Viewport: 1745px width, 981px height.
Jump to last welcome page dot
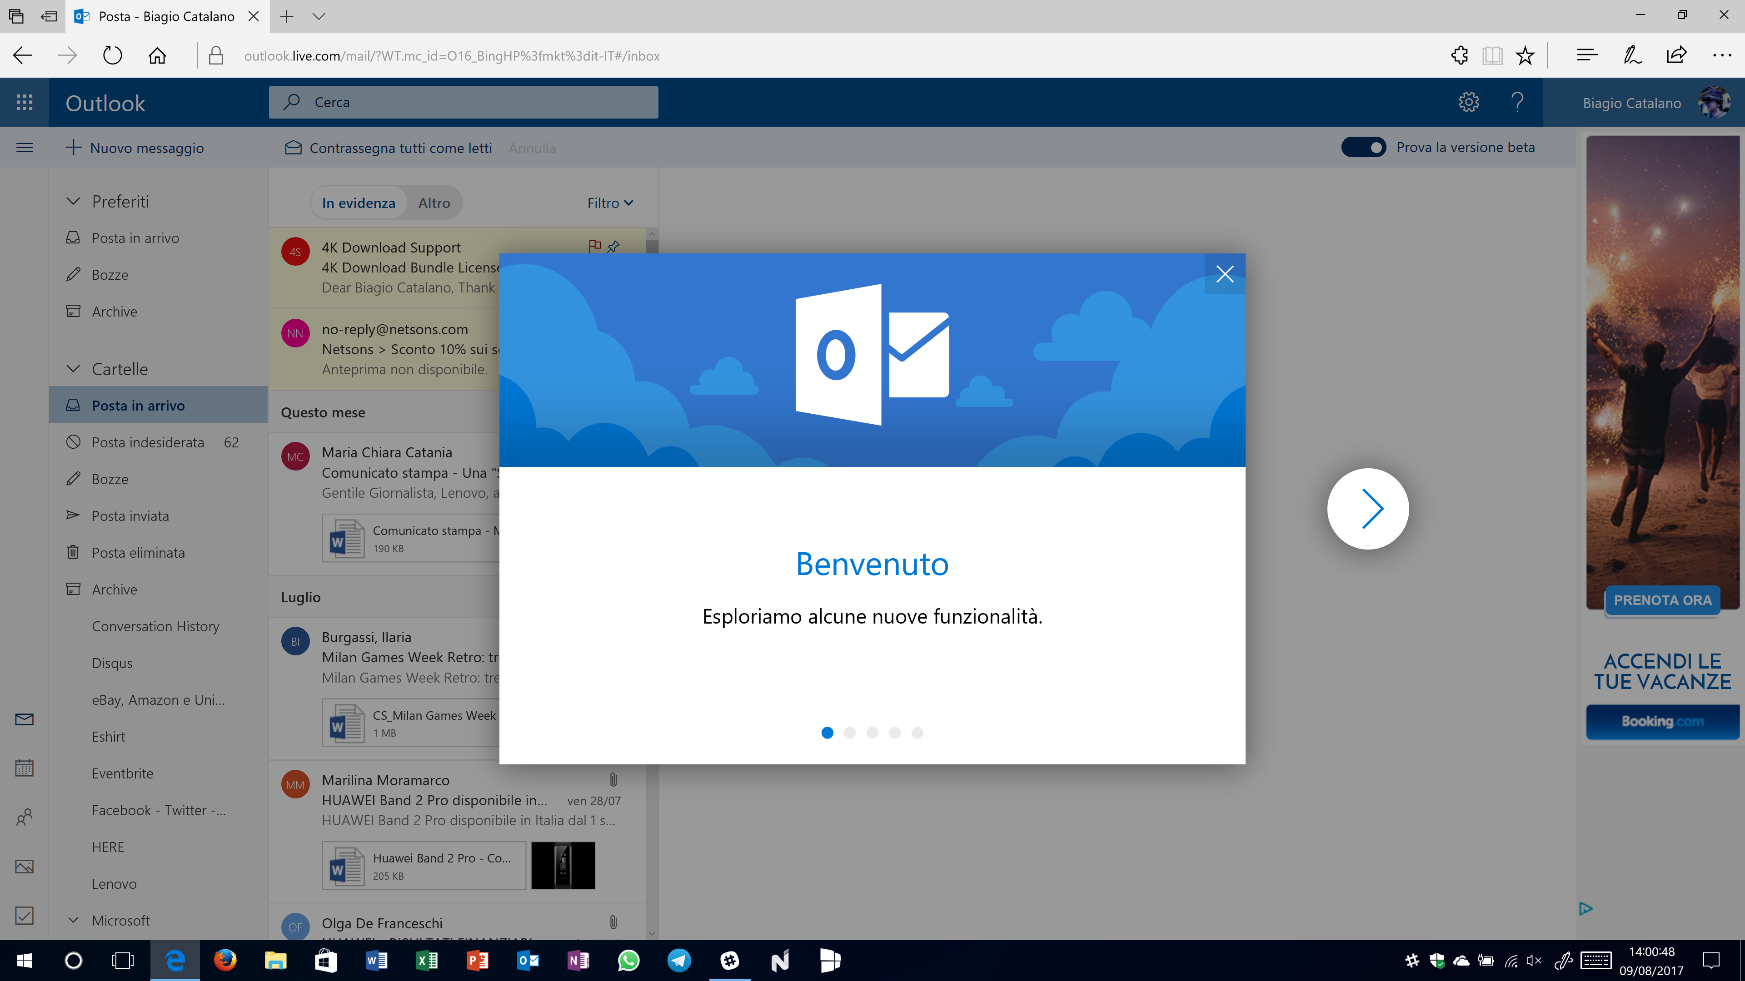click(x=917, y=733)
